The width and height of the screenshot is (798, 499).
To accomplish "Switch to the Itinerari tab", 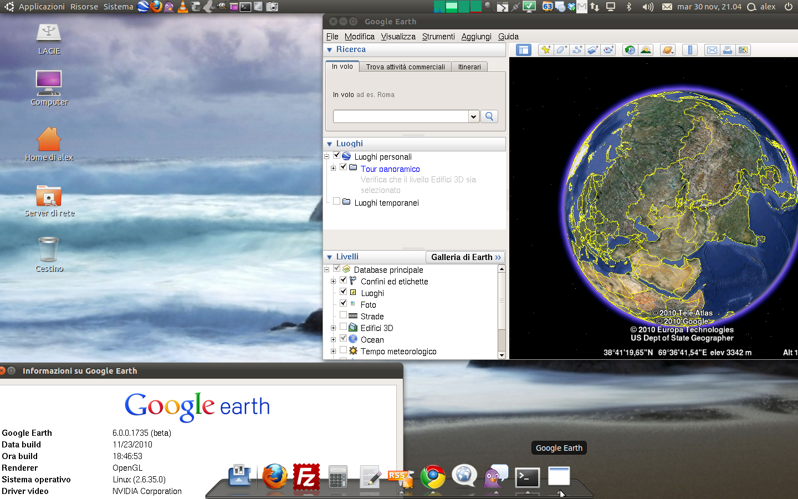I will pyautogui.click(x=469, y=67).
